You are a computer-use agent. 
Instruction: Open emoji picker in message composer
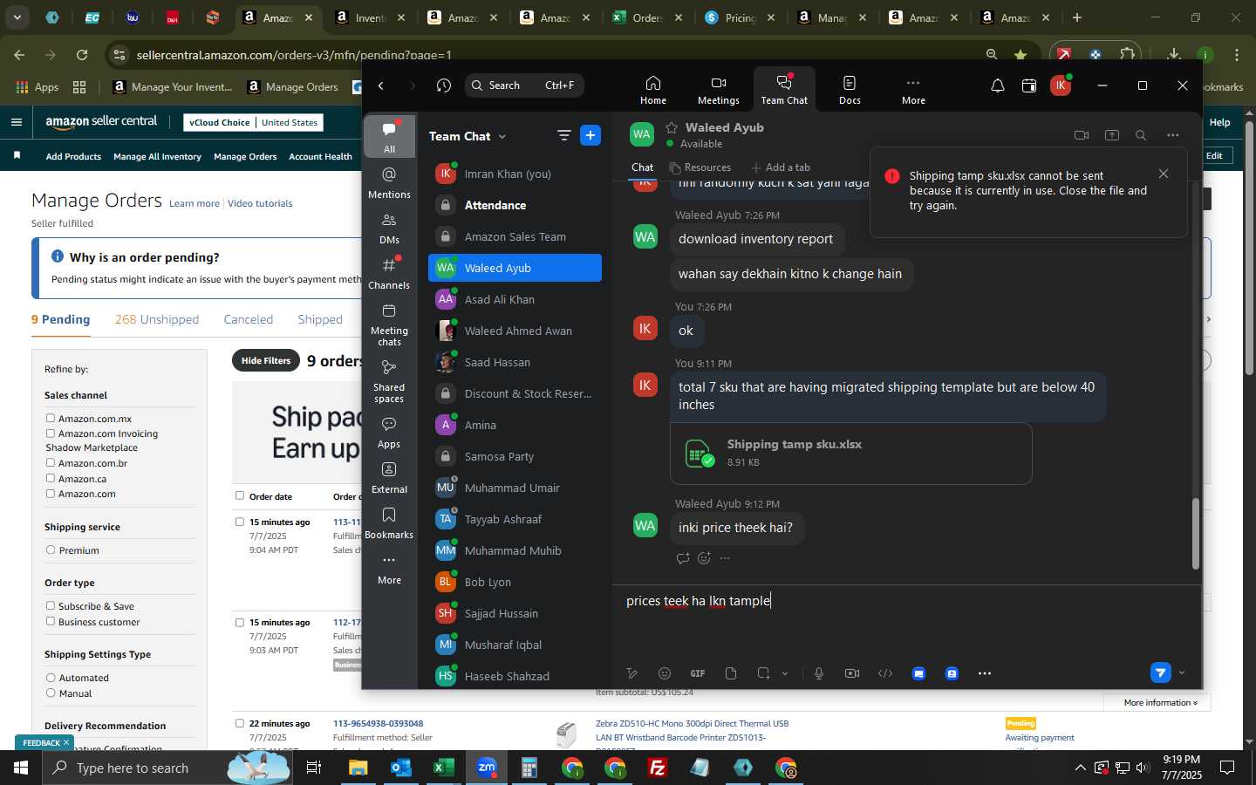pyautogui.click(x=665, y=673)
